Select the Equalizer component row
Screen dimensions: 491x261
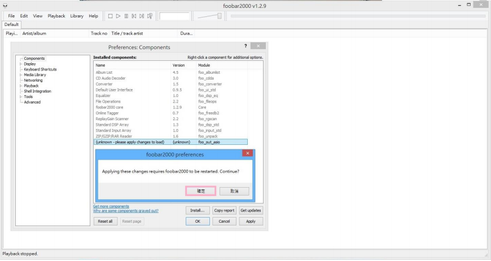(x=170, y=96)
